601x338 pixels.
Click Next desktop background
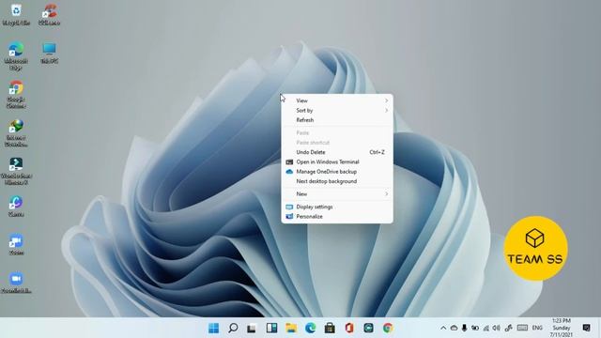click(337, 181)
